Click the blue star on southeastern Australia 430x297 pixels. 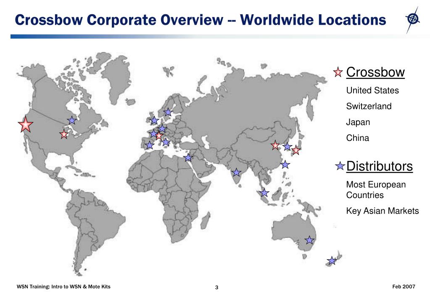click(309, 240)
